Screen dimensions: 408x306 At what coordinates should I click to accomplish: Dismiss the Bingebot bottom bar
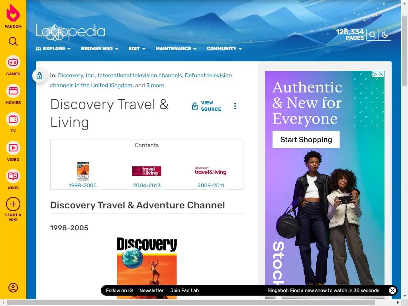[x=392, y=290]
